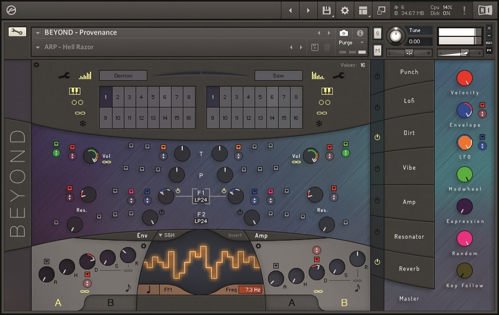The image size is (499, 315).
Task: Open the Punch effect tab
Action: pyautogui.click(x=409, y=72)
